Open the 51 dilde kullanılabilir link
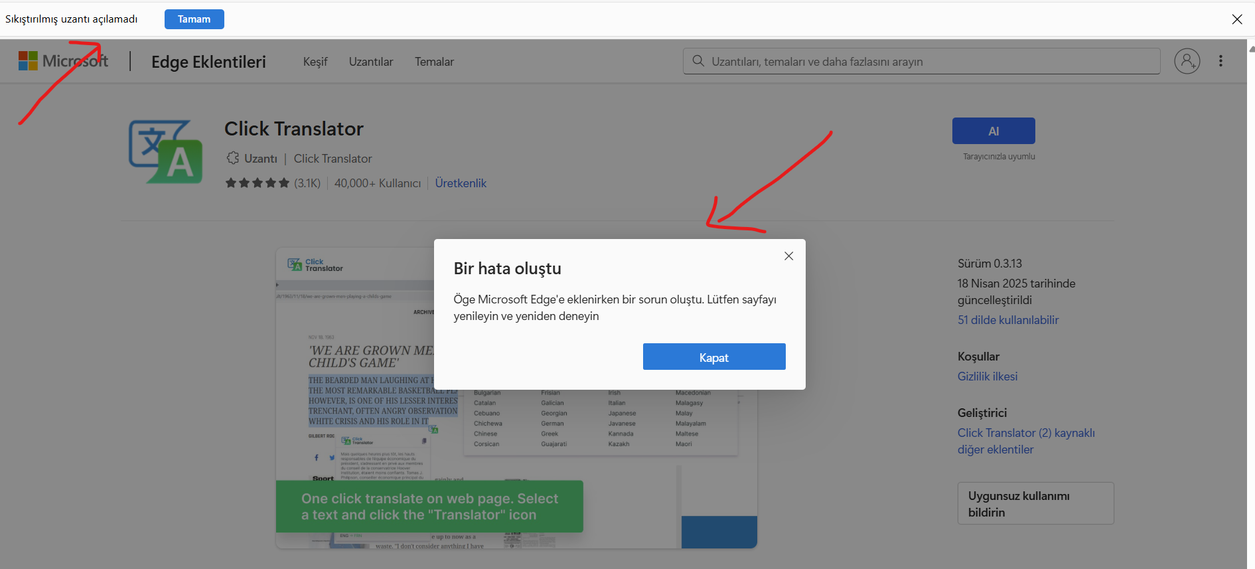Viewport: 1255px width, 569px height. pyautogui.click(x=1008, y=320)
